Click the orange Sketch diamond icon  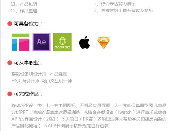(x=104, y=43)
